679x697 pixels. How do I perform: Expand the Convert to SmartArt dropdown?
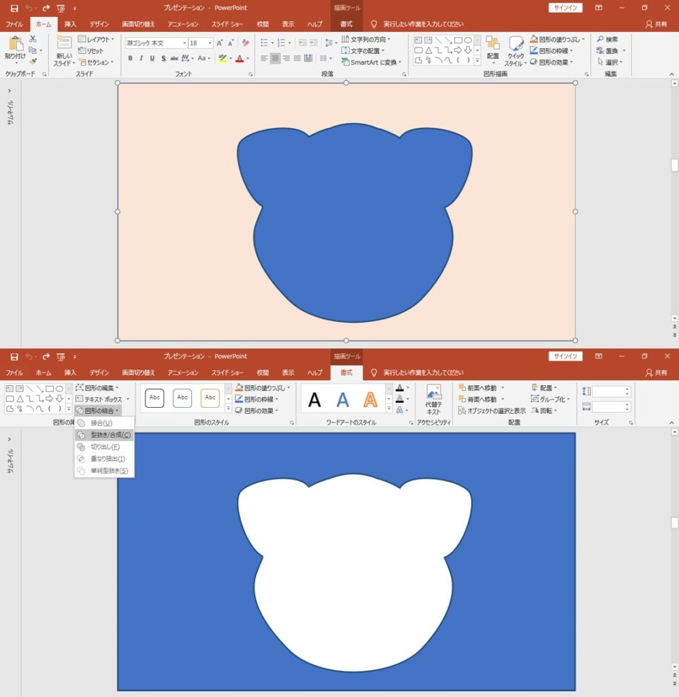point(371,62)
